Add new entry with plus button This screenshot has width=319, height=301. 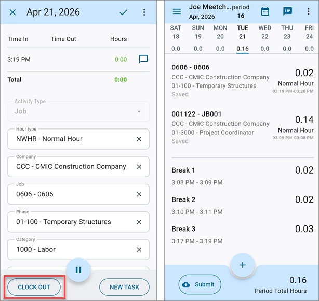pos(243,265)
